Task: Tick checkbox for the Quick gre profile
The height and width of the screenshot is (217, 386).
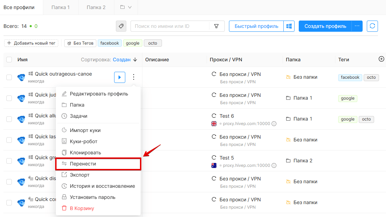Action: click(9, 161)
